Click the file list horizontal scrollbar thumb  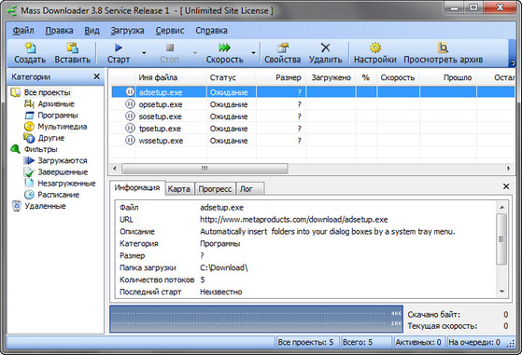205,169
